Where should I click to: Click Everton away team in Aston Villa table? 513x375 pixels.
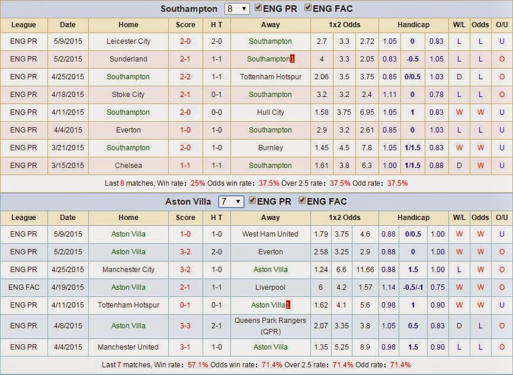tap(270, 252)
